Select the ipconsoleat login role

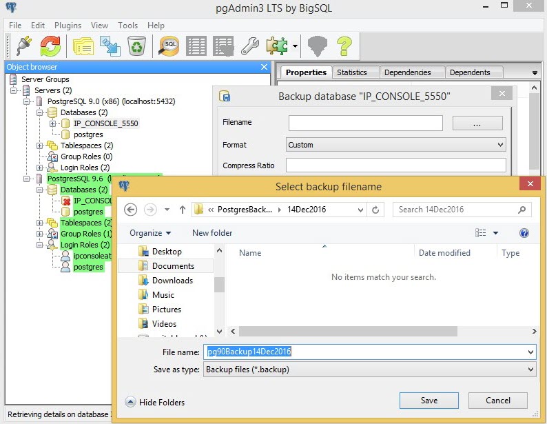coord(92,256)
